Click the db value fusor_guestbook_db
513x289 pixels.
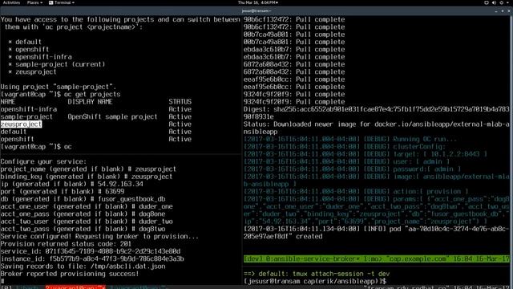(131, 199)
